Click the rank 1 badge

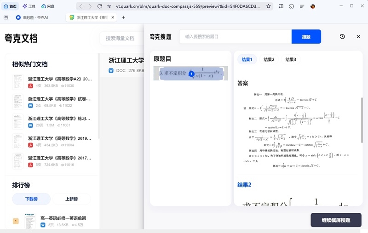click(x=16, y=221)
